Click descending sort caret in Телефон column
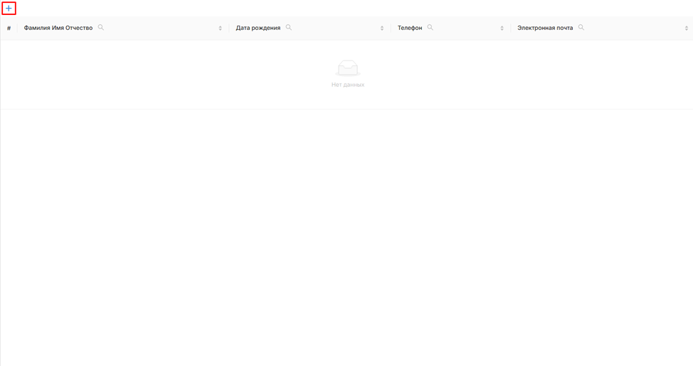 tap(502, 30)
